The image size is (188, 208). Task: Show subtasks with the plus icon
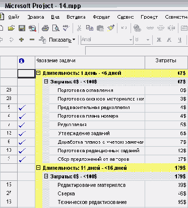21,40
